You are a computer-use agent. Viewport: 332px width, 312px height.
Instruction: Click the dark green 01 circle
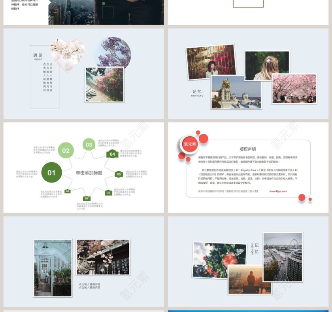(x=51, y=173)
